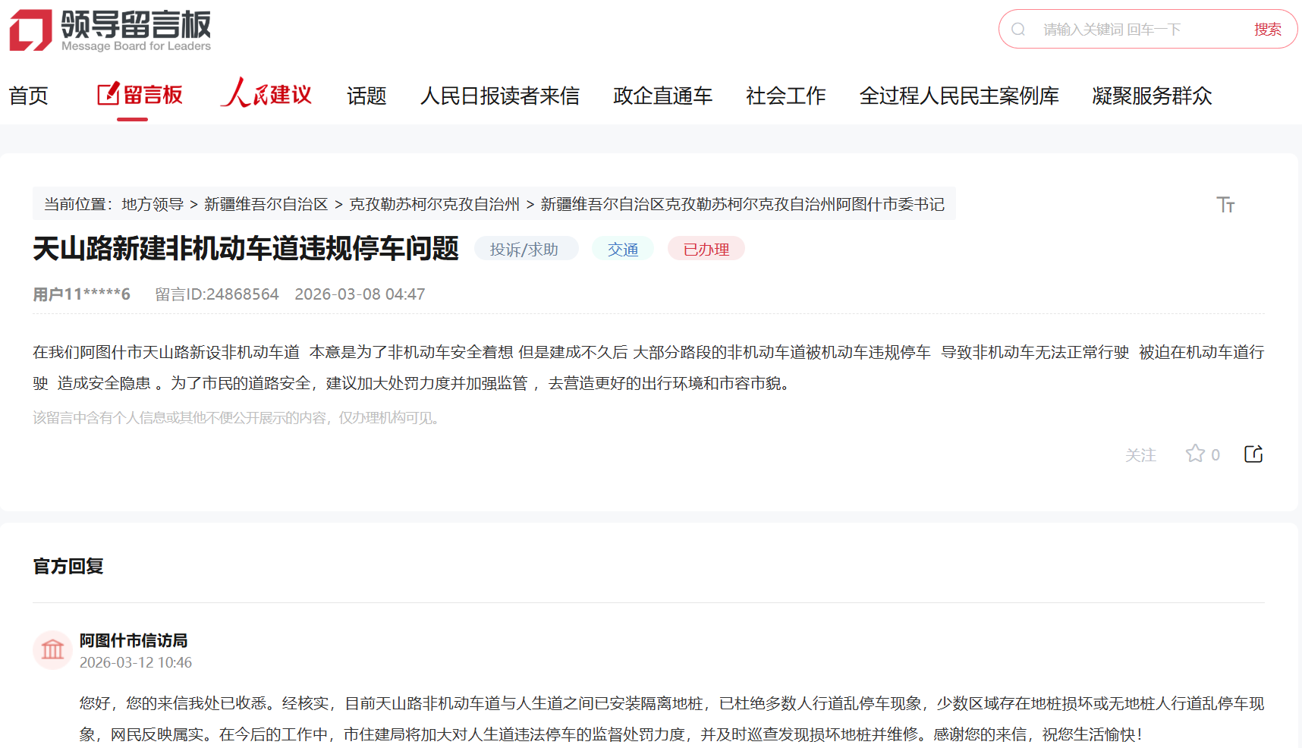The image size is (1302, 748).
Task: Click the search magnifier icon
Action: tap(1018, 30)
